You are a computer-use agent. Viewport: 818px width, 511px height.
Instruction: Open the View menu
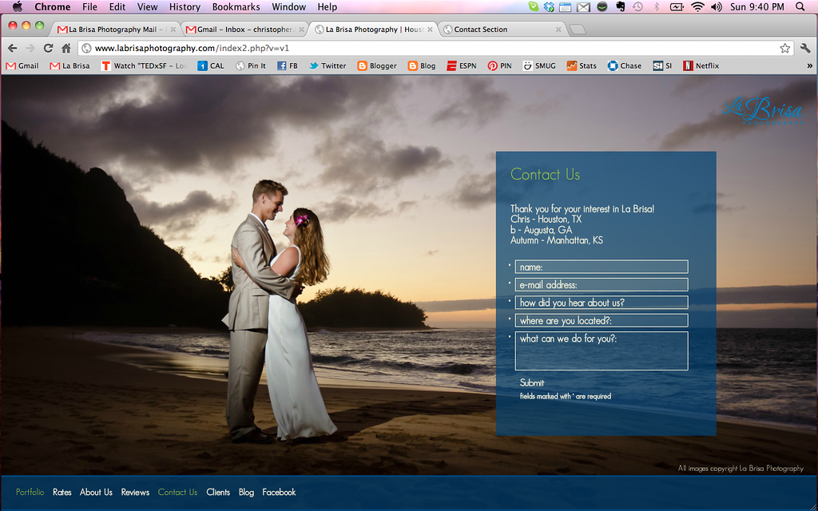(x=147, y=6)
